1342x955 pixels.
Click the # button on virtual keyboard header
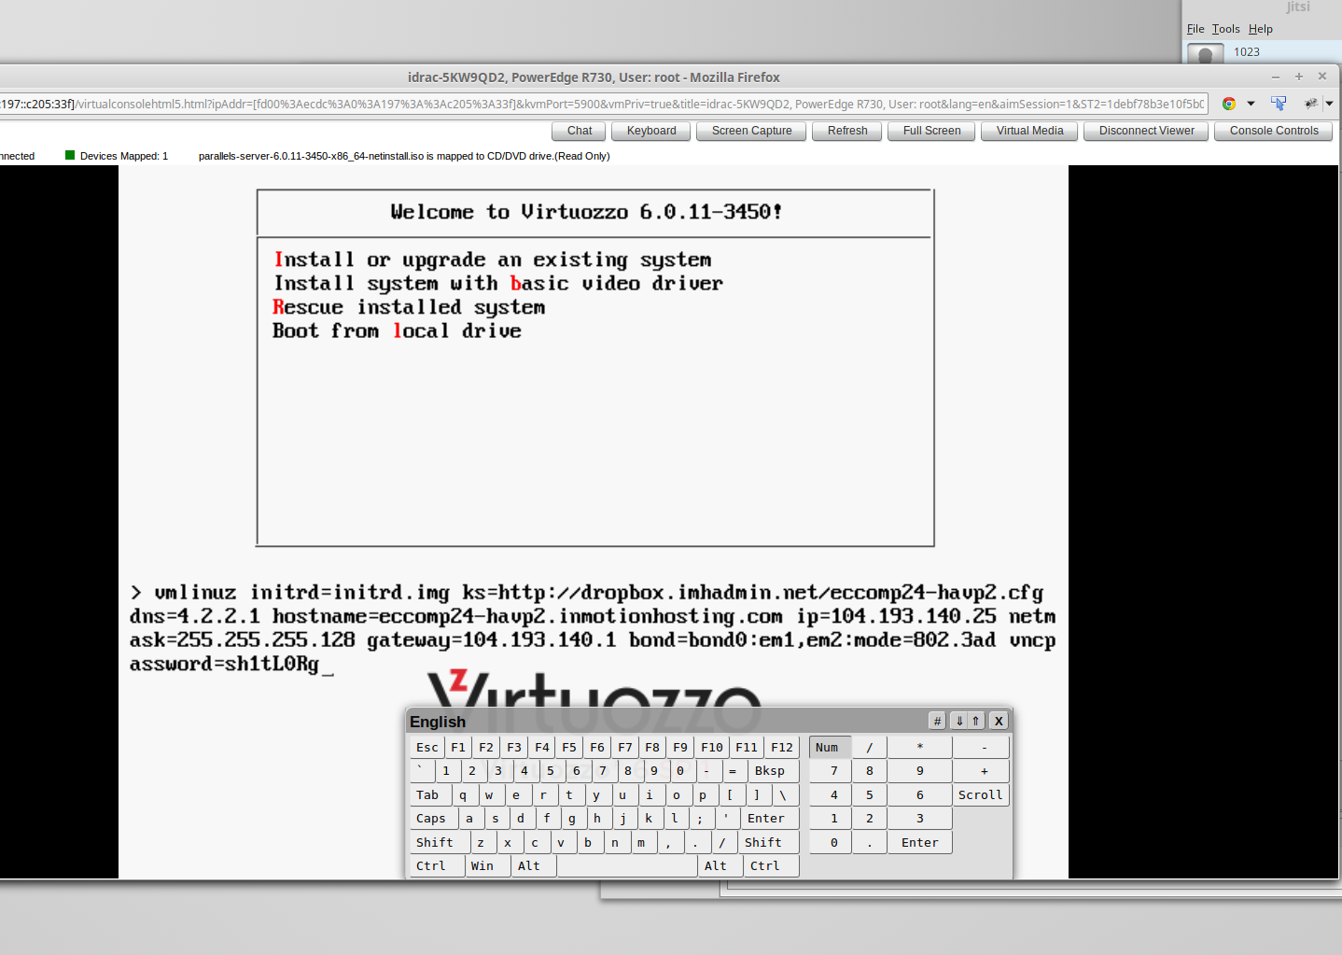click(937, 721)
